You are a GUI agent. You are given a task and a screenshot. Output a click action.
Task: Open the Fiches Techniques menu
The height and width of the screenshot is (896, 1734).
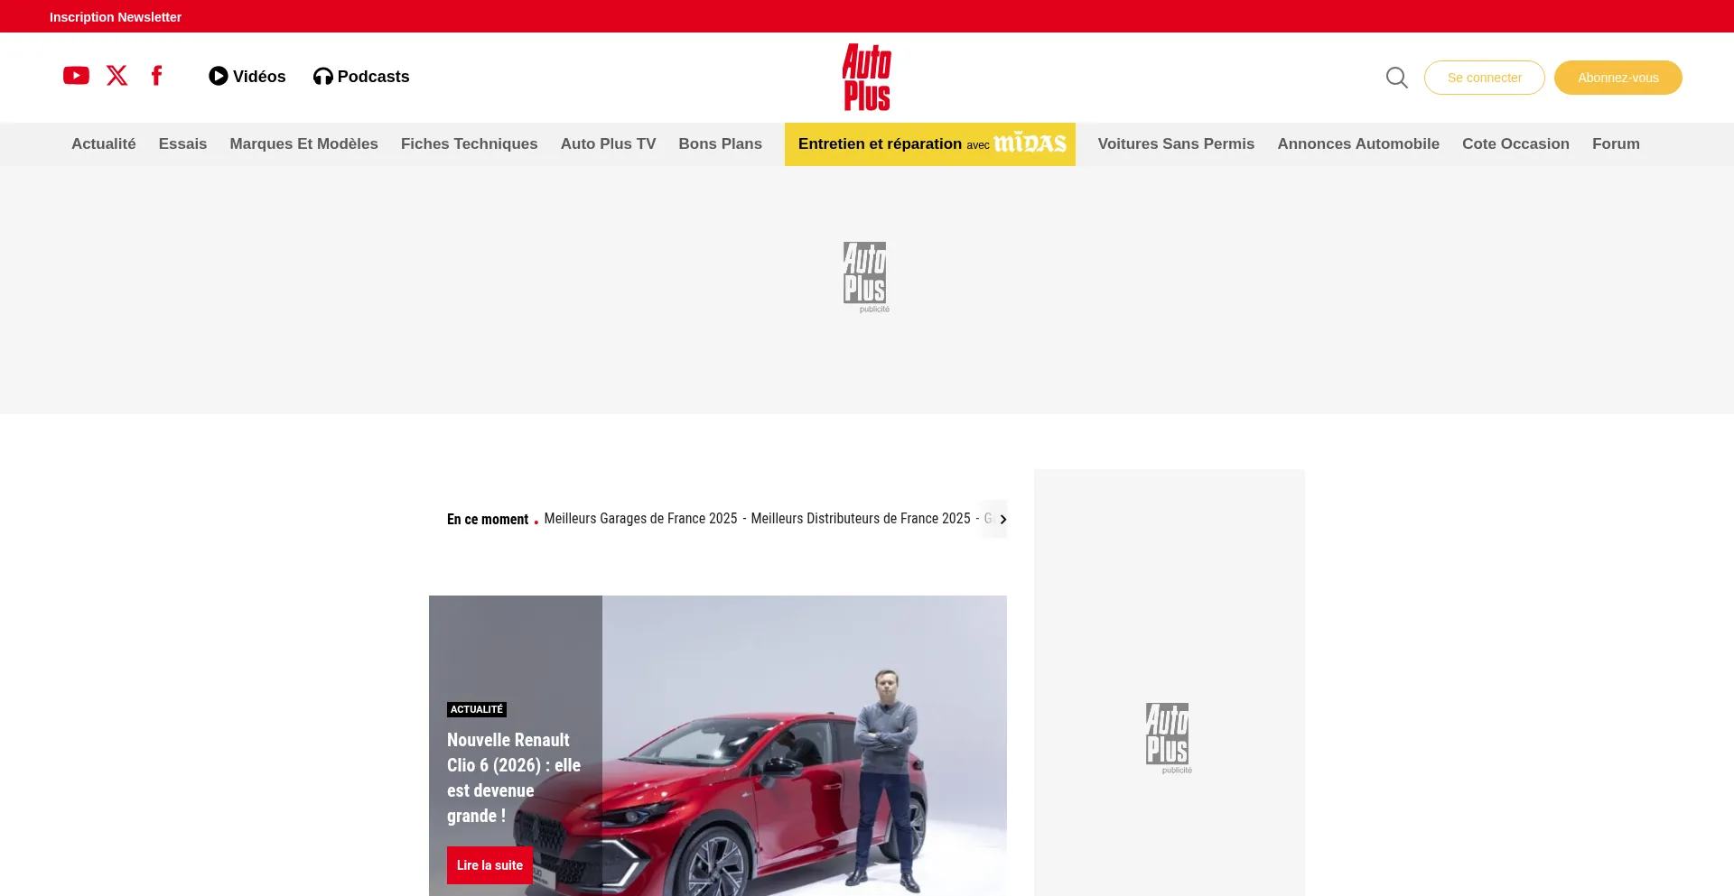pos(469,143)
